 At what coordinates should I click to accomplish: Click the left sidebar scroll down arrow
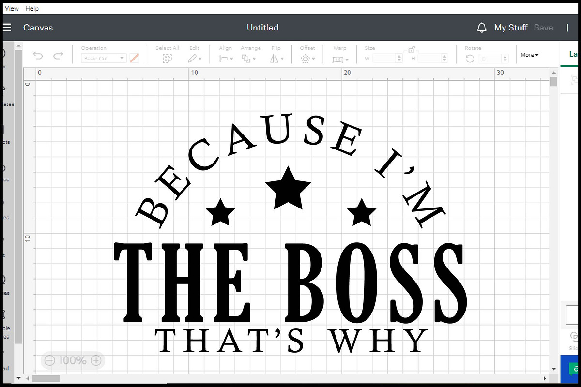click(x=18, y=378)
